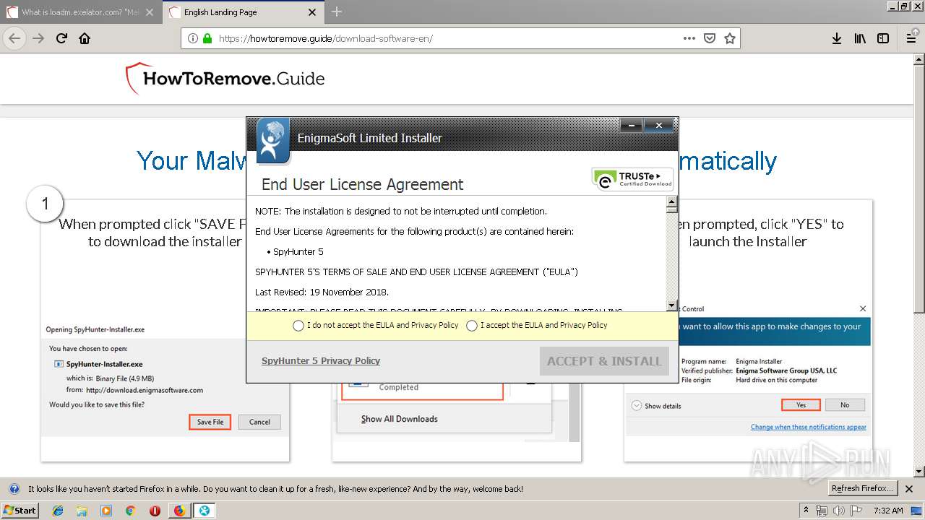Go back to the previous page

14,38
